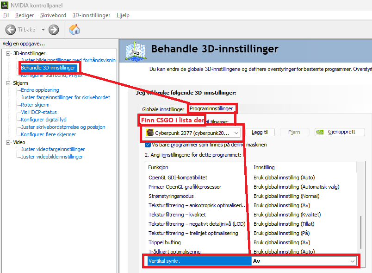The width and height of the screenshot is (372, 273).
Task: Select Behandle 3D-innstillinger tree link
Action: click(x=48, y=68)
